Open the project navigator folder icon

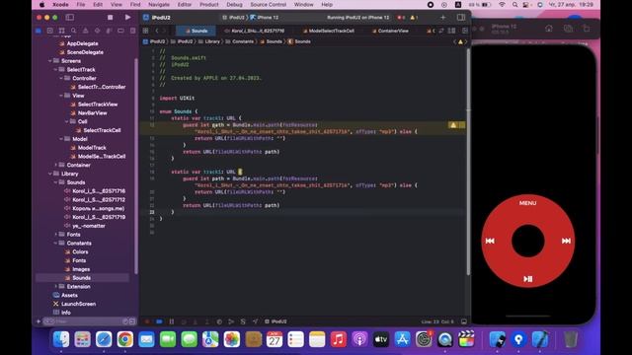pyautogui.click(x=39, y=31)
